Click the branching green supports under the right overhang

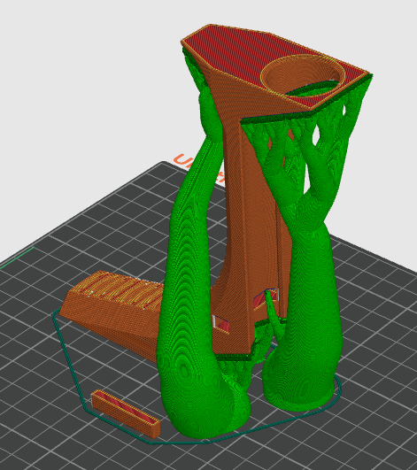coord(300,141)
